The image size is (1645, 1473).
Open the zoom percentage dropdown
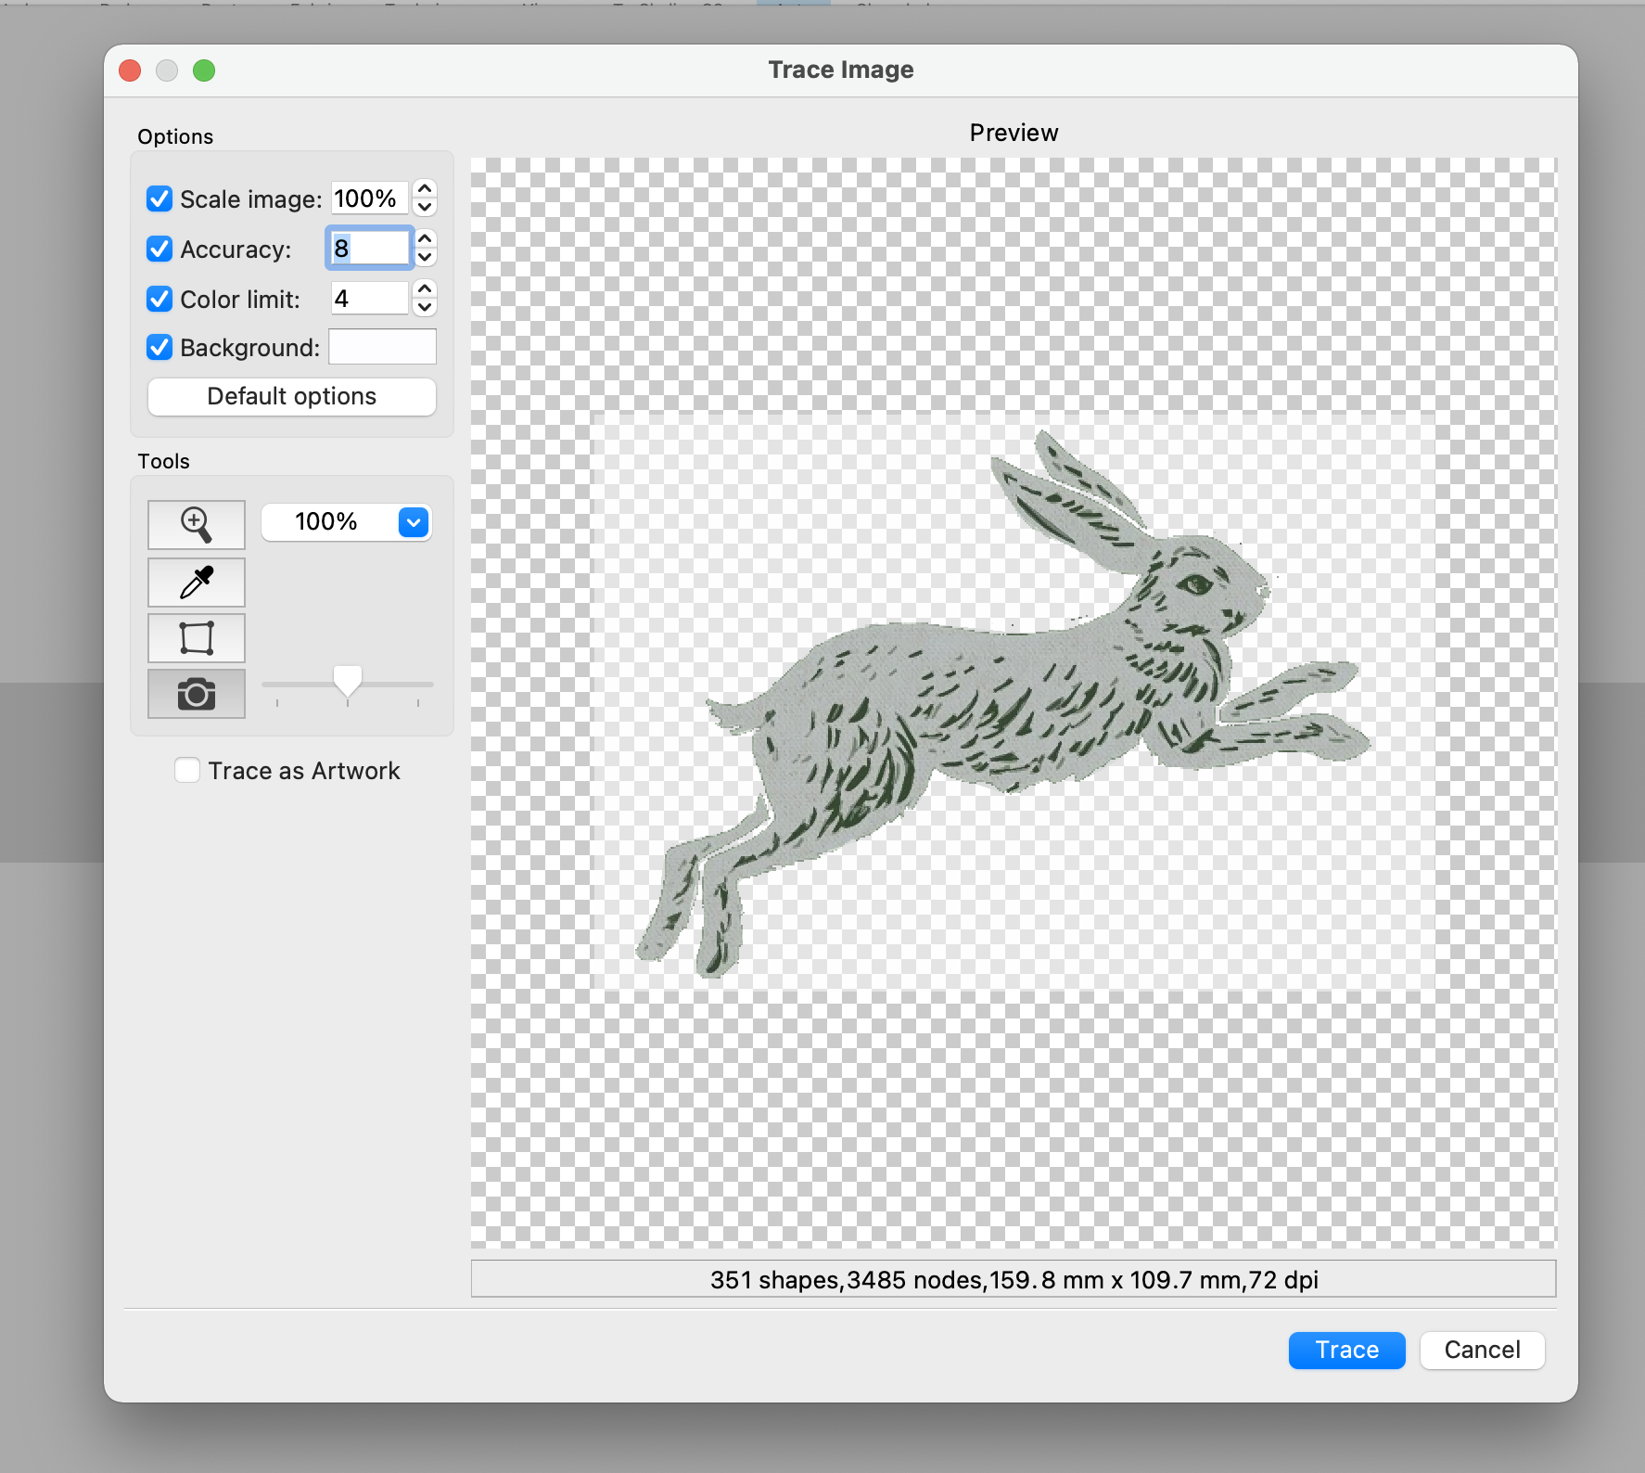click(x=412, y=522)
